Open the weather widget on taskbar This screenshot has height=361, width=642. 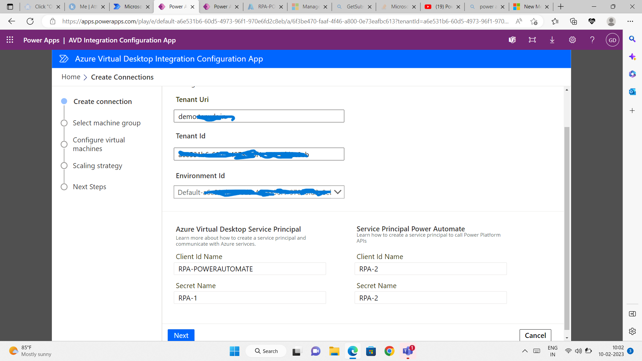(x=30, y=351)
